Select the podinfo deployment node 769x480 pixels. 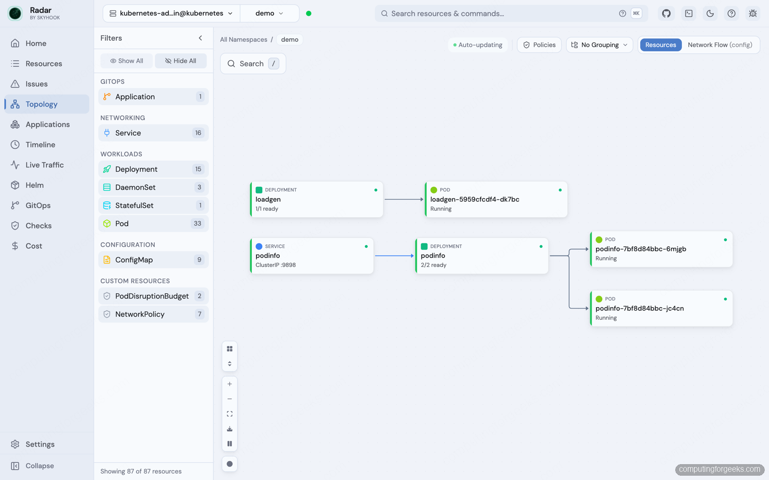pyautogui.click(x=482, y=256)
